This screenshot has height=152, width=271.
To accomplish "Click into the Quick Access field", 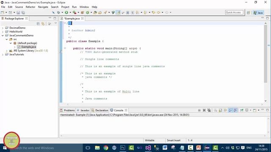I will click(234, 12).
